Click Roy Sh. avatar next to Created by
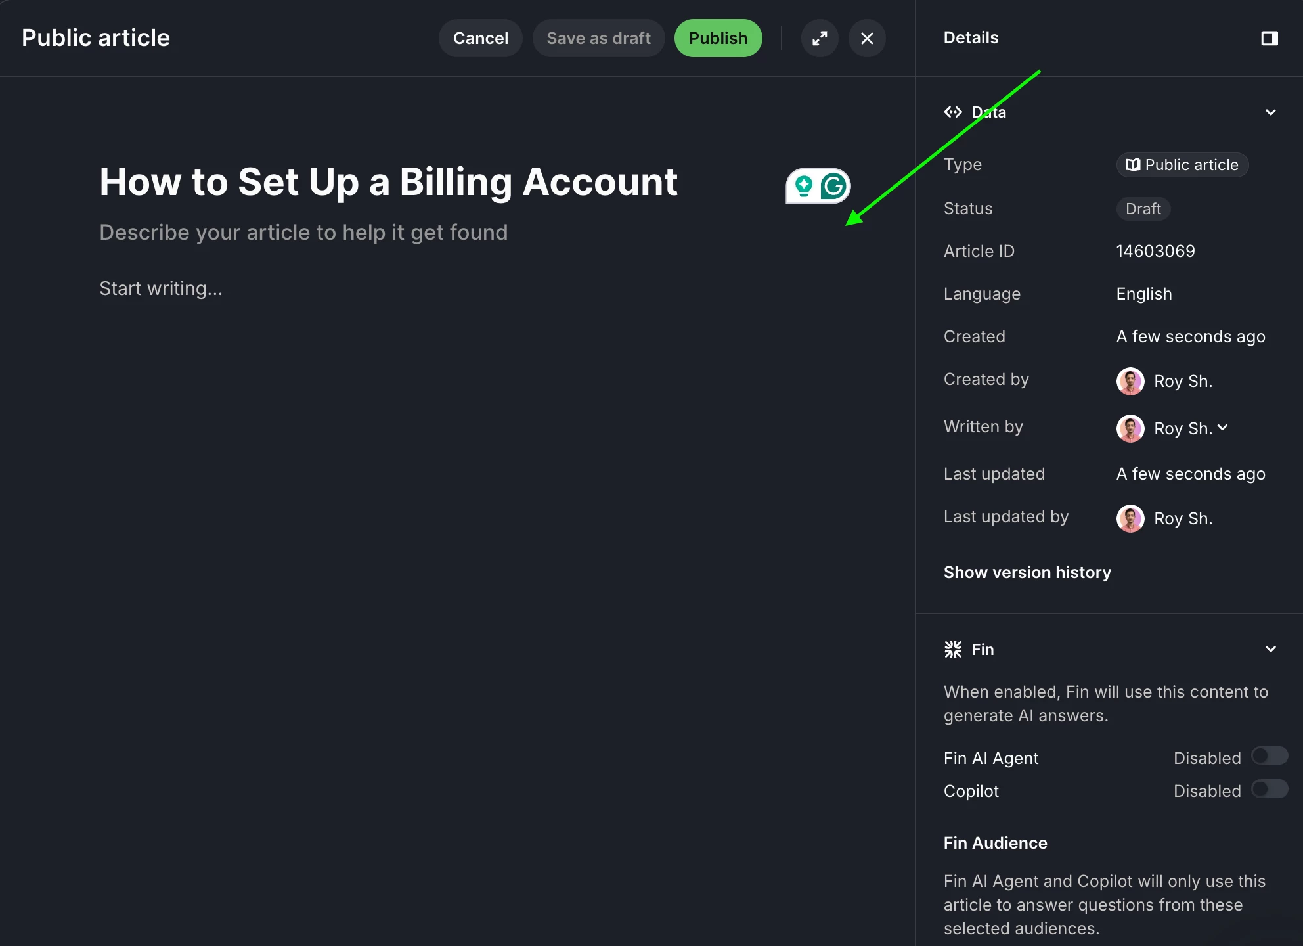 pyautogui.click(x=1130, y=381)
